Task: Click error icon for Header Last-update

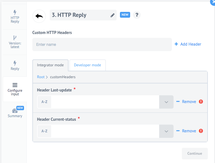Action: point(201,102)
